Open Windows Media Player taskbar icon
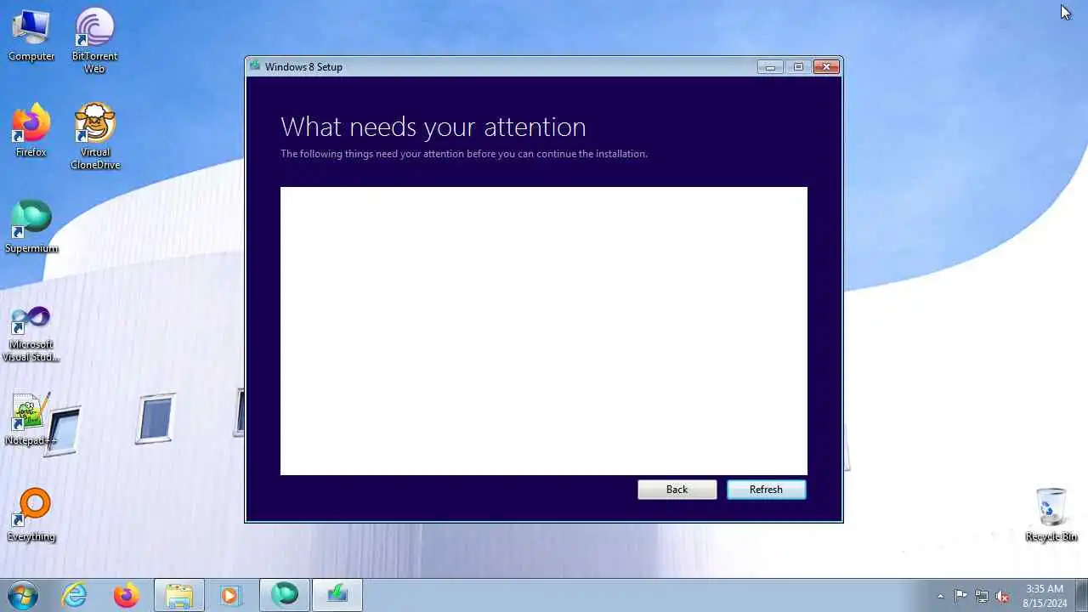This screenshot has height=612, width=1088. click(x=230, y=595)
